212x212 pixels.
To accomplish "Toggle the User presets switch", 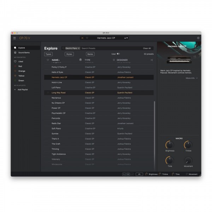I will coord(118,54).
